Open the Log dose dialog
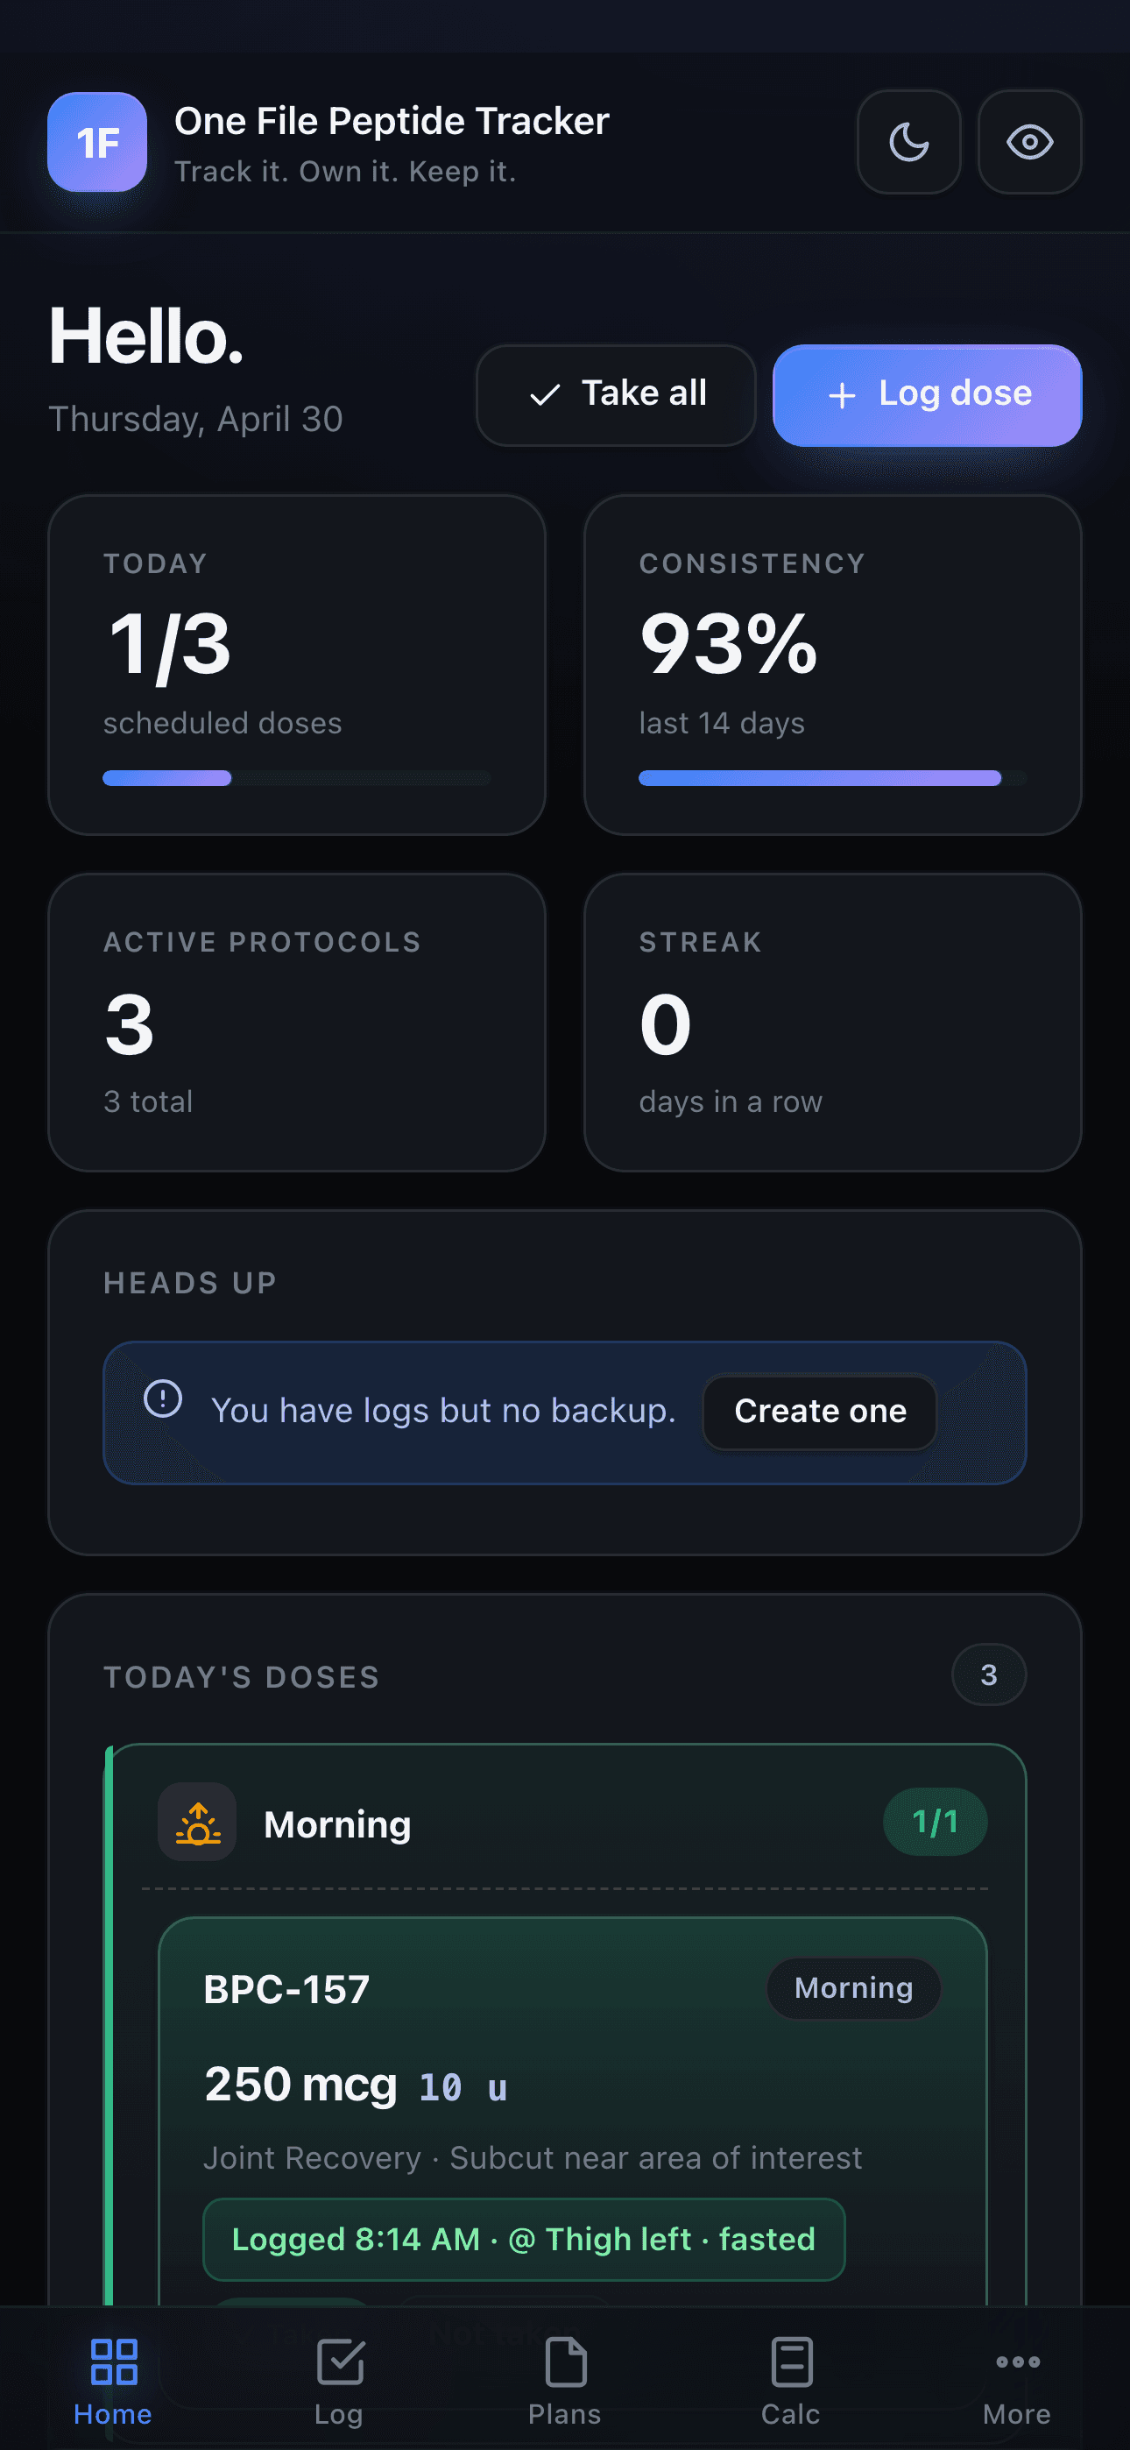This screenshot has width=1130, height=2450. 927,394
